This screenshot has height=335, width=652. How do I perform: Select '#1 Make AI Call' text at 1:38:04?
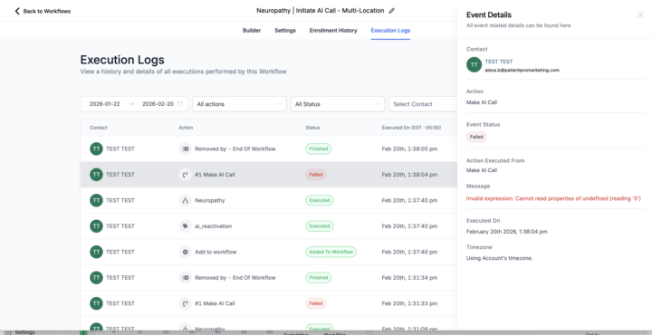[215, 175]
